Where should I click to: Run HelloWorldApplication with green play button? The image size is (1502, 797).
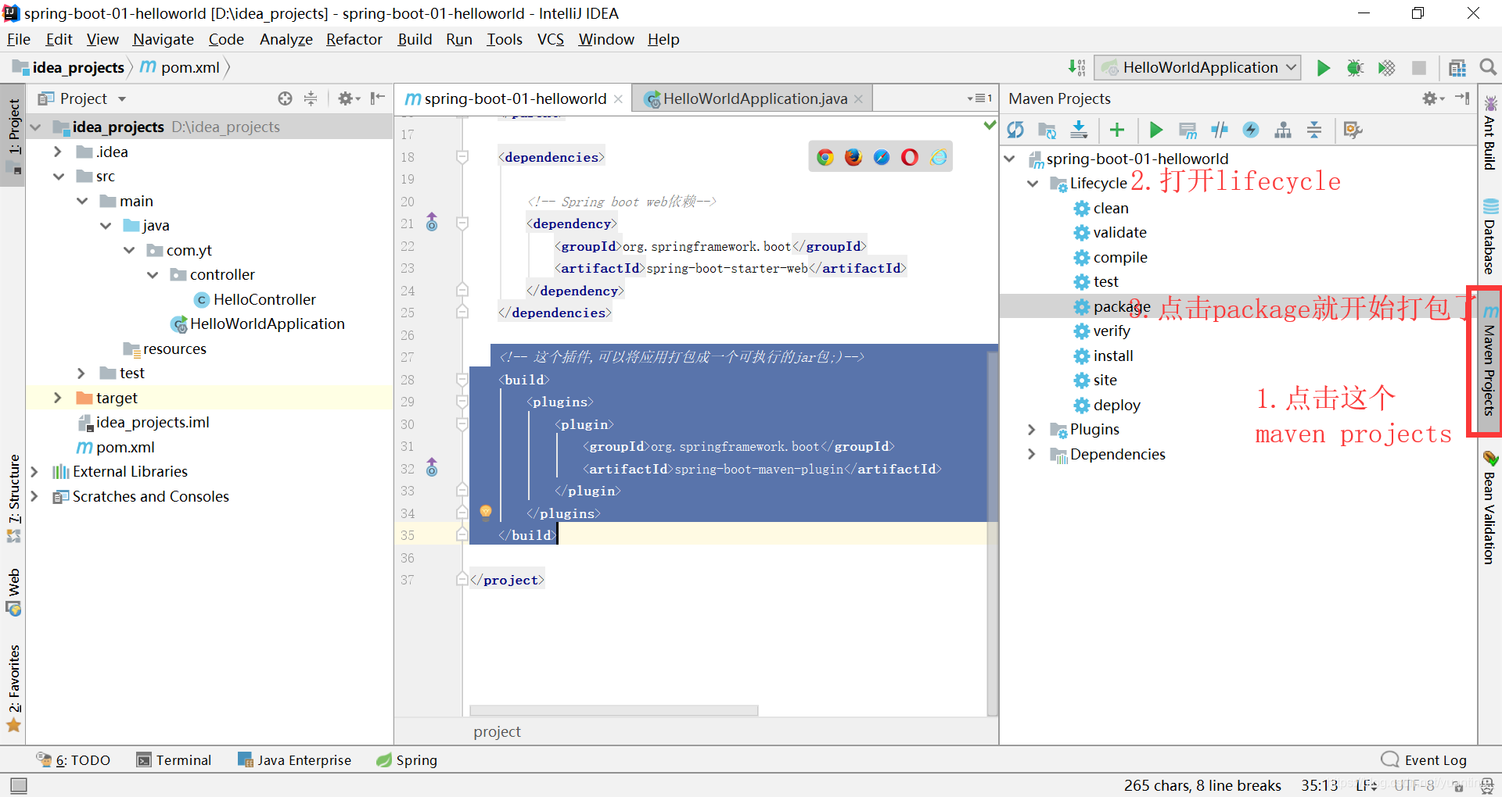(1323, 68)
